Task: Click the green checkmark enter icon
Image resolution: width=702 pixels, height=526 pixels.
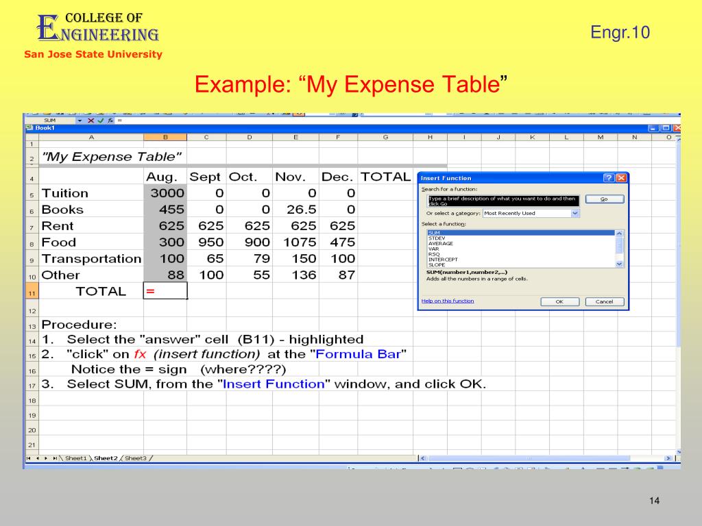Action: [x=99, y=121]
